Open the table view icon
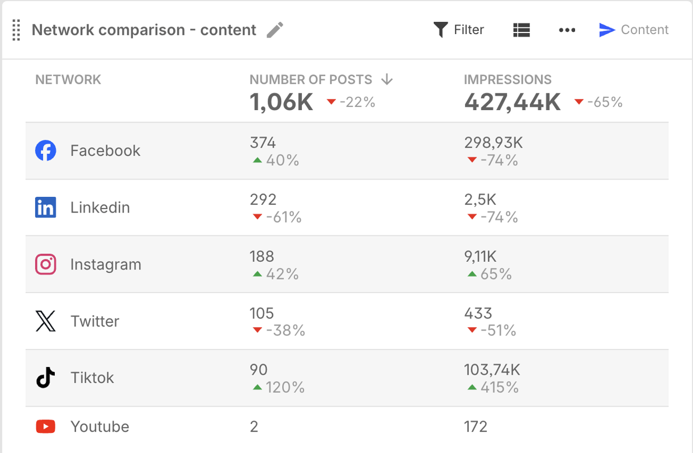Viewport: 693px width, 453px height. 521,30
